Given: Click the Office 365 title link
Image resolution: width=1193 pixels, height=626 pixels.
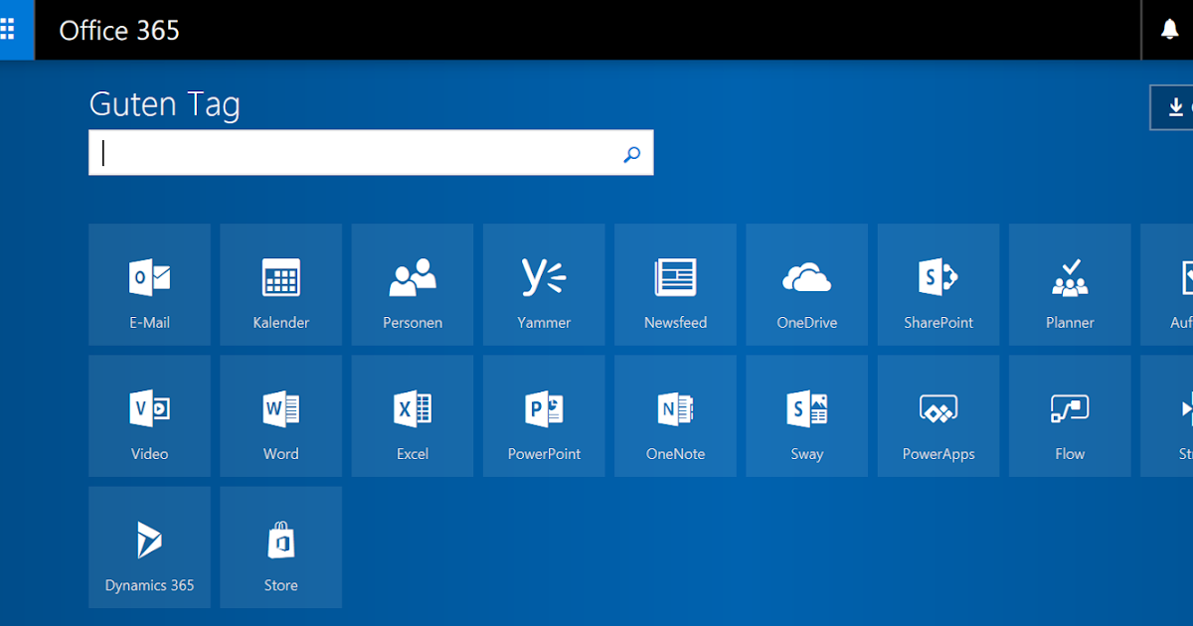Looking at the screenshot, I should click(119, 30).
